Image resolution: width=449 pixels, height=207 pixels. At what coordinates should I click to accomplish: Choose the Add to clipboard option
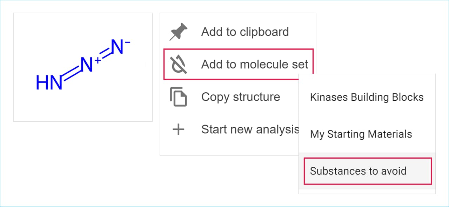pos(245,32)
